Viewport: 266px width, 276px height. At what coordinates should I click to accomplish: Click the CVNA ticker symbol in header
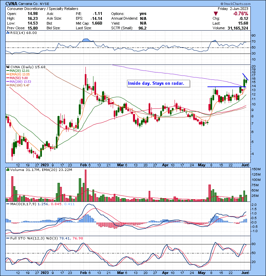(11, 4)
